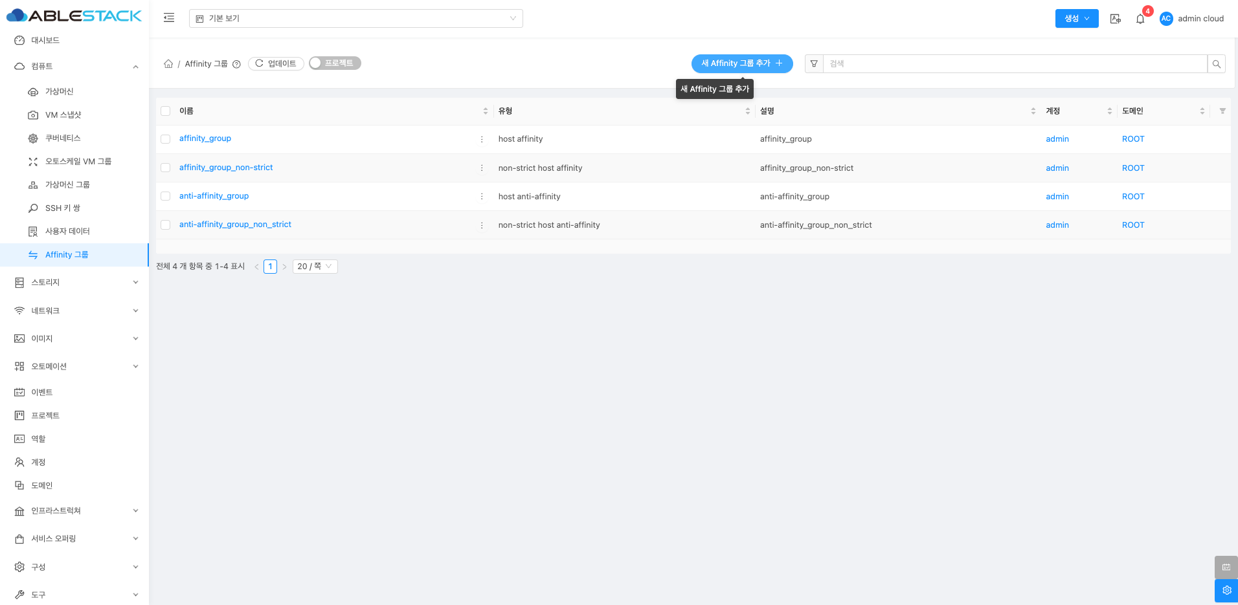Expand the 네트워크 menu section
Image resolution: width=1238 pixels, height=605 pixels.
[74, 311]
